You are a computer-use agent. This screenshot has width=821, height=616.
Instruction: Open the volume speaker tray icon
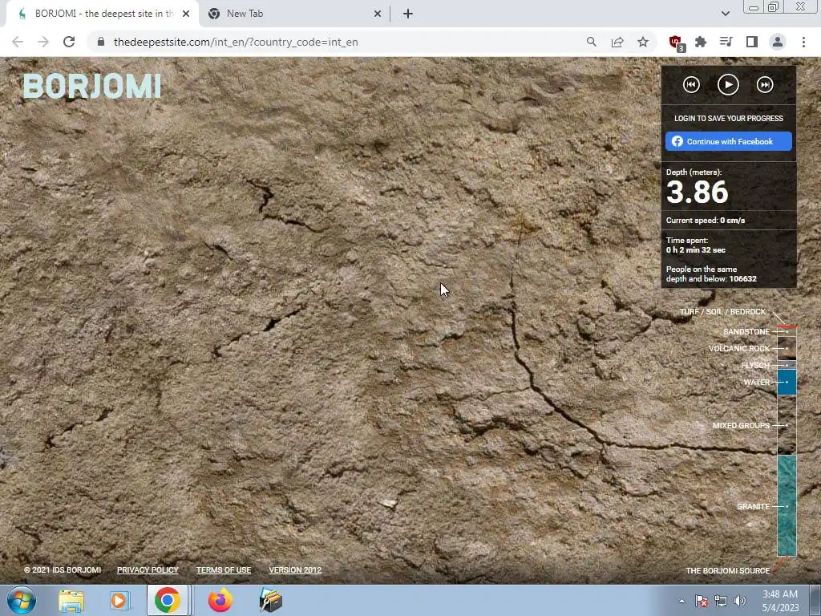(x=740, y=602)
